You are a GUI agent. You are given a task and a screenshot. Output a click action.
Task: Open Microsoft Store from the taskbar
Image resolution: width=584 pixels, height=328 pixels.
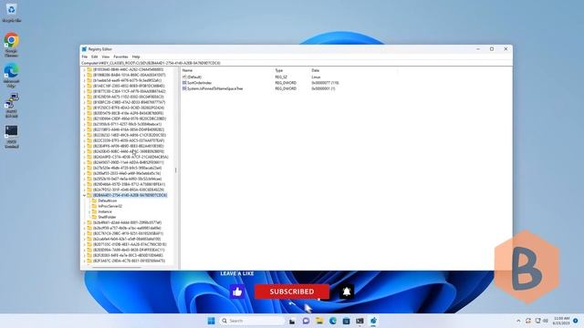[346, 321]
